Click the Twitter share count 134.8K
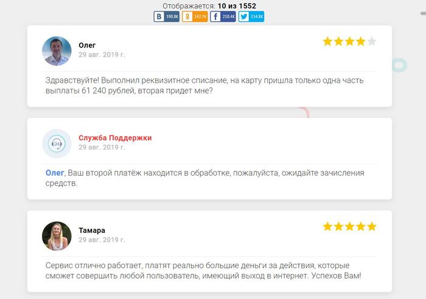This screenshot has width=426, height=299. coord(257,16)
